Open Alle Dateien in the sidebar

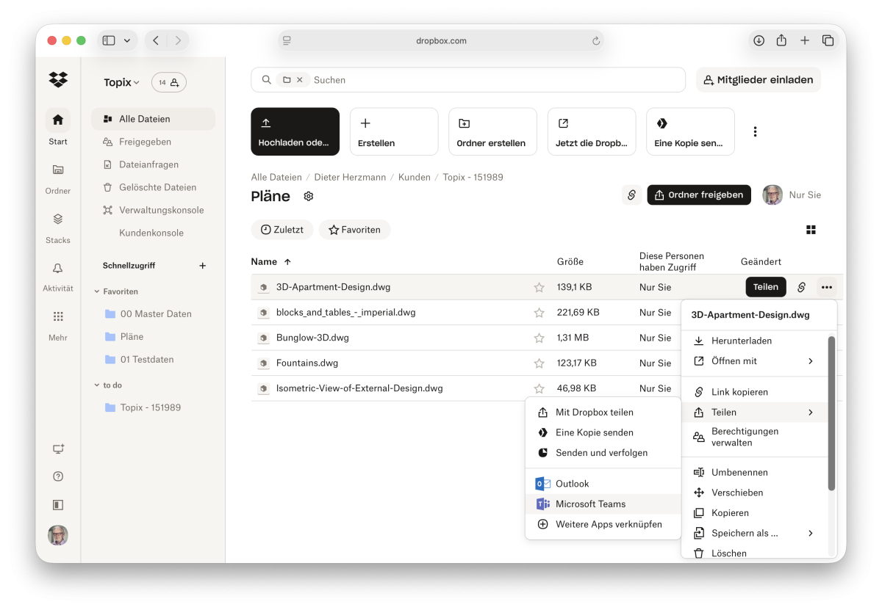[154, 119]
